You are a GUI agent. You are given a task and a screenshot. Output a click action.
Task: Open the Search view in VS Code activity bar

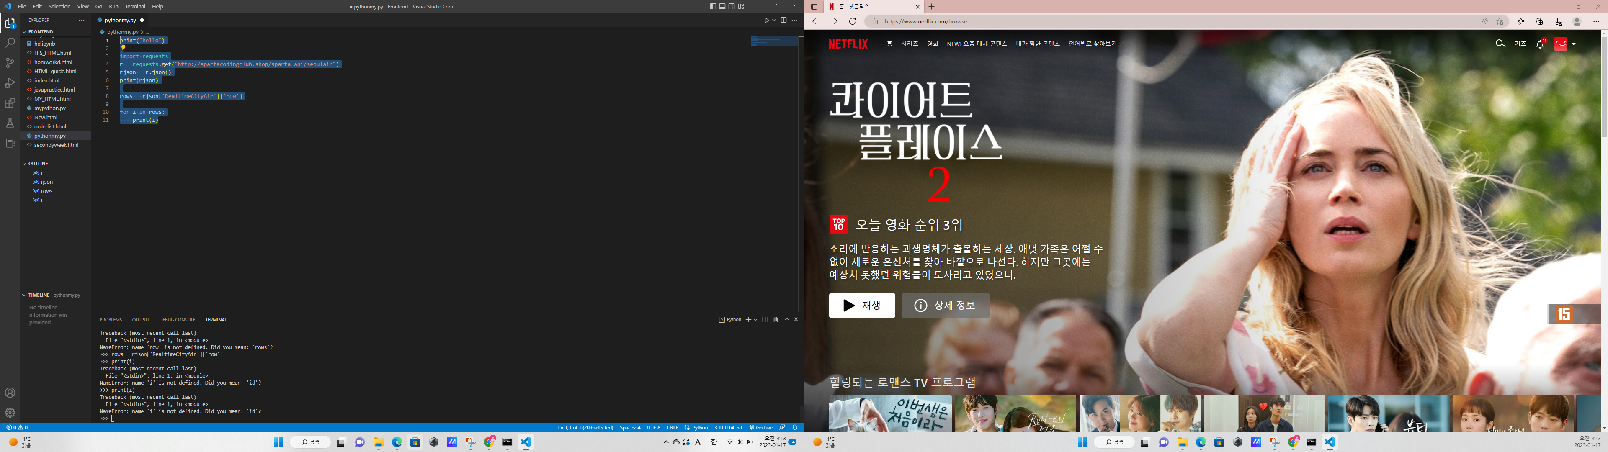click(x=10, y=42)
